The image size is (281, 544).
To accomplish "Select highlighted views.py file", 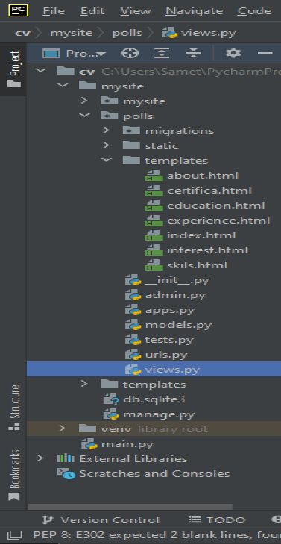I will pyautogui.click(x=154, y=369).
